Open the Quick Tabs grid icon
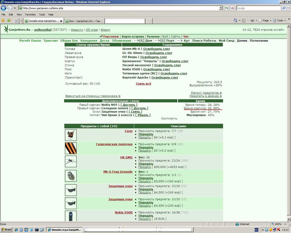 click(x=17, y=21)
